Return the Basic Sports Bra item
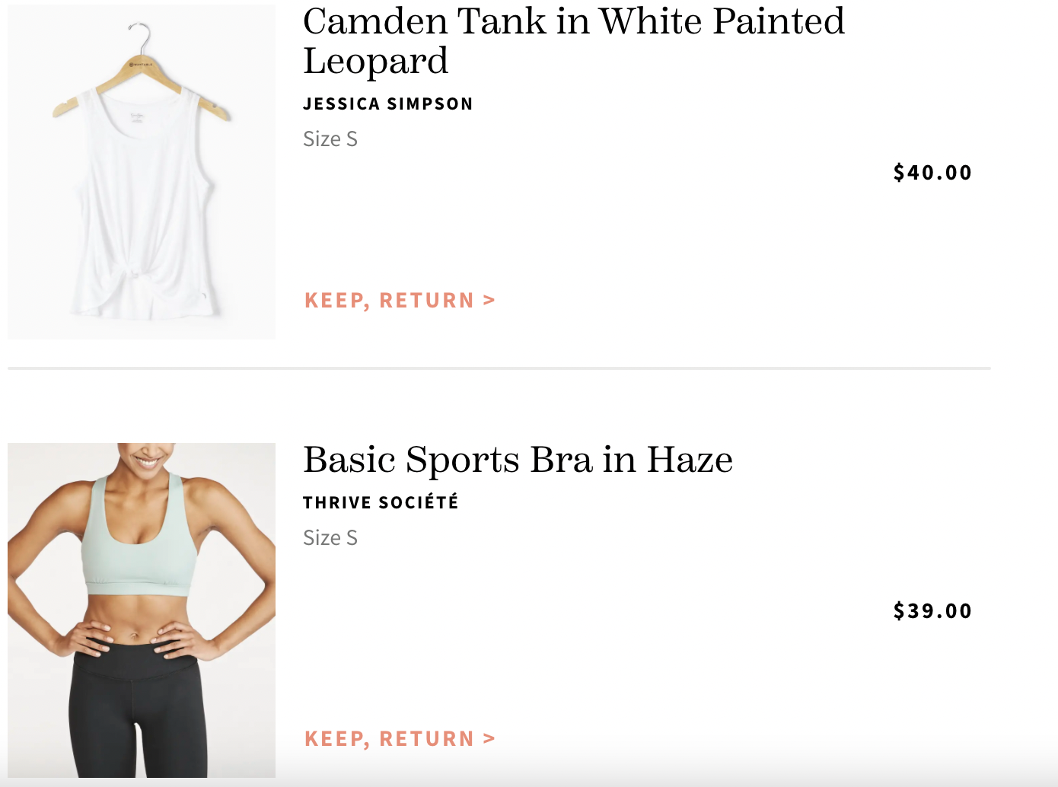1058x787 pixels. click(x=434, y=737)
